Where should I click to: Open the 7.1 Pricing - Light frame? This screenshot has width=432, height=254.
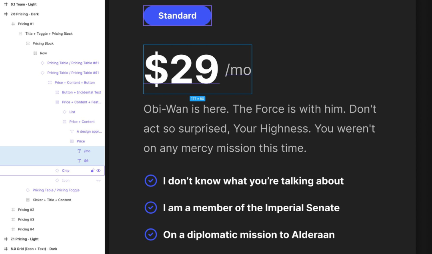pos(24,239)
